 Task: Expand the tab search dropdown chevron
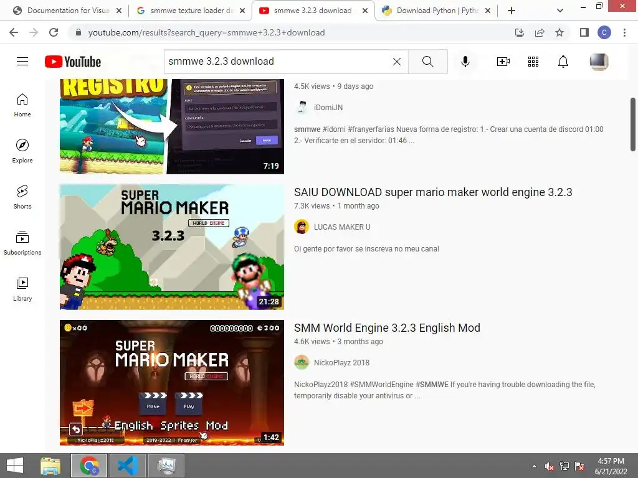tap(560, 11)
